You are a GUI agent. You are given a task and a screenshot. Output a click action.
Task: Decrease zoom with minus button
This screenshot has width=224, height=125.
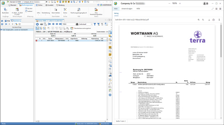pyautogui.click(x=169, y=4)
